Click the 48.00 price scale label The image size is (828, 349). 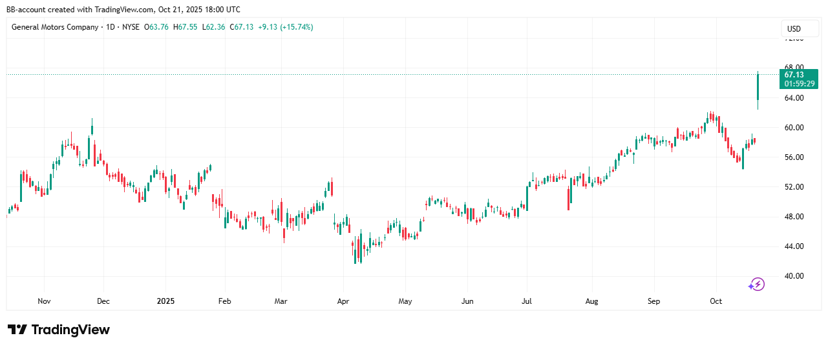pos(794,217)
